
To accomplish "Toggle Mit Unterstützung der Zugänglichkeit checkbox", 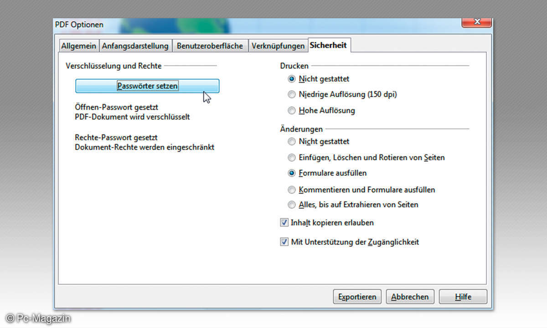I will pos(350,242).
